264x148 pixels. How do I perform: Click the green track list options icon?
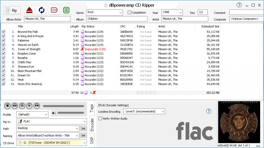(66, 10)
